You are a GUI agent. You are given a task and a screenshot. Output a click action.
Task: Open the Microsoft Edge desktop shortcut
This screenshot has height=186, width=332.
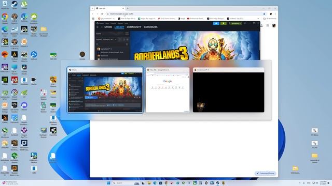tap(5, 31)
